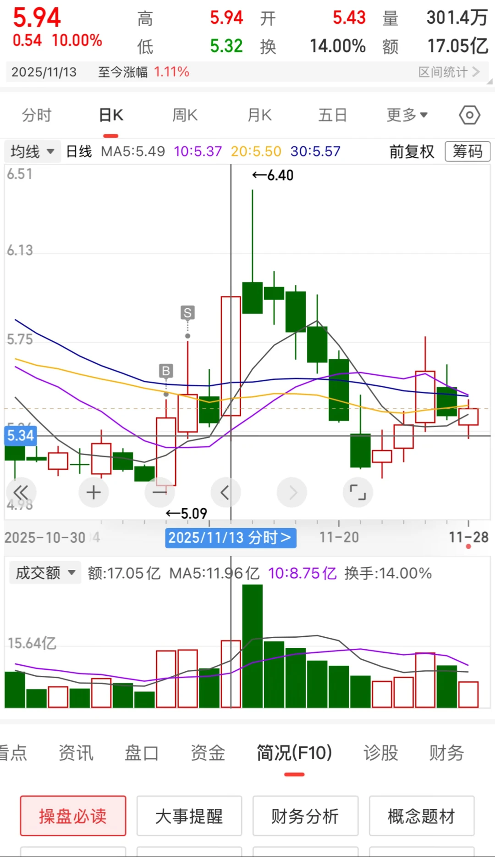The height and width of the screenshot is (857, 495).
Task: Move crosshair to previous candle
Action: pyautogui.click(x=225, y=492)
